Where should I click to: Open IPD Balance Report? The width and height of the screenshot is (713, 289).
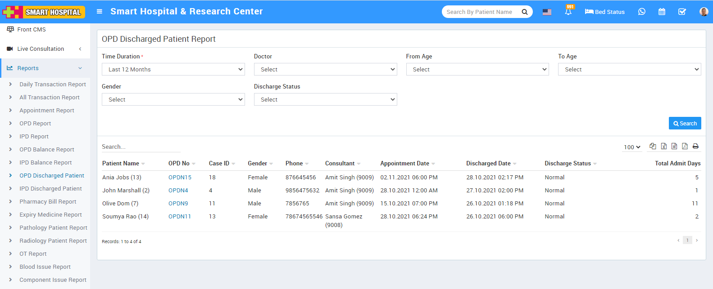(45, 163)
